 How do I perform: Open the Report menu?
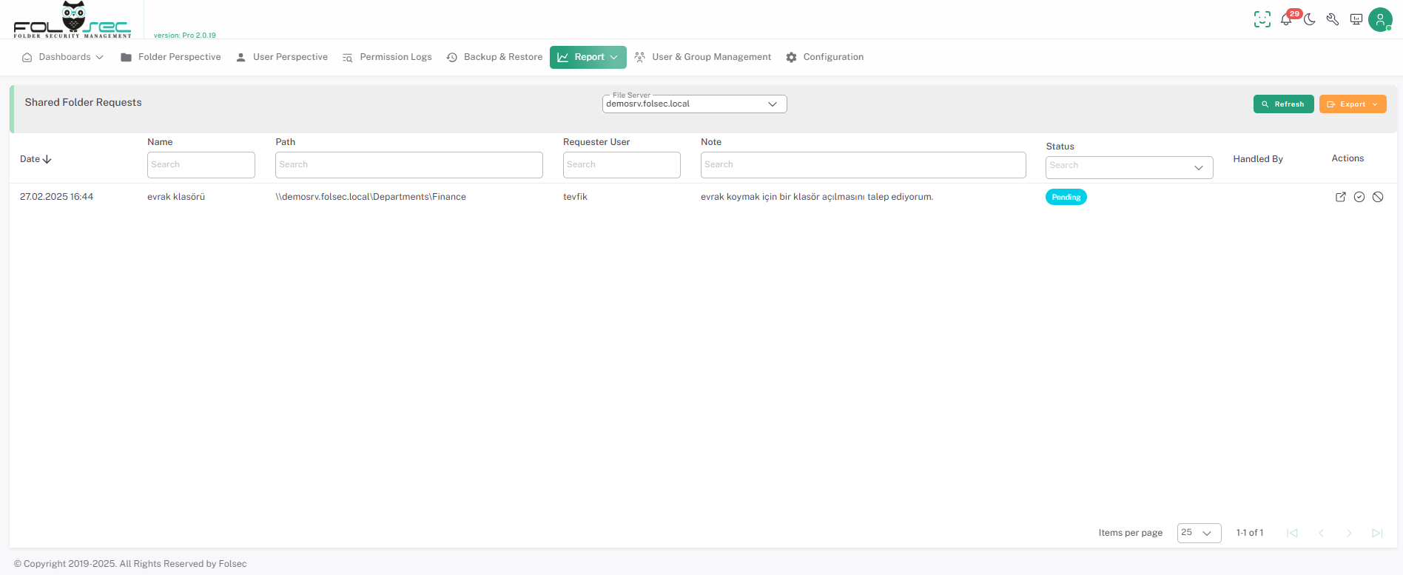588,57
